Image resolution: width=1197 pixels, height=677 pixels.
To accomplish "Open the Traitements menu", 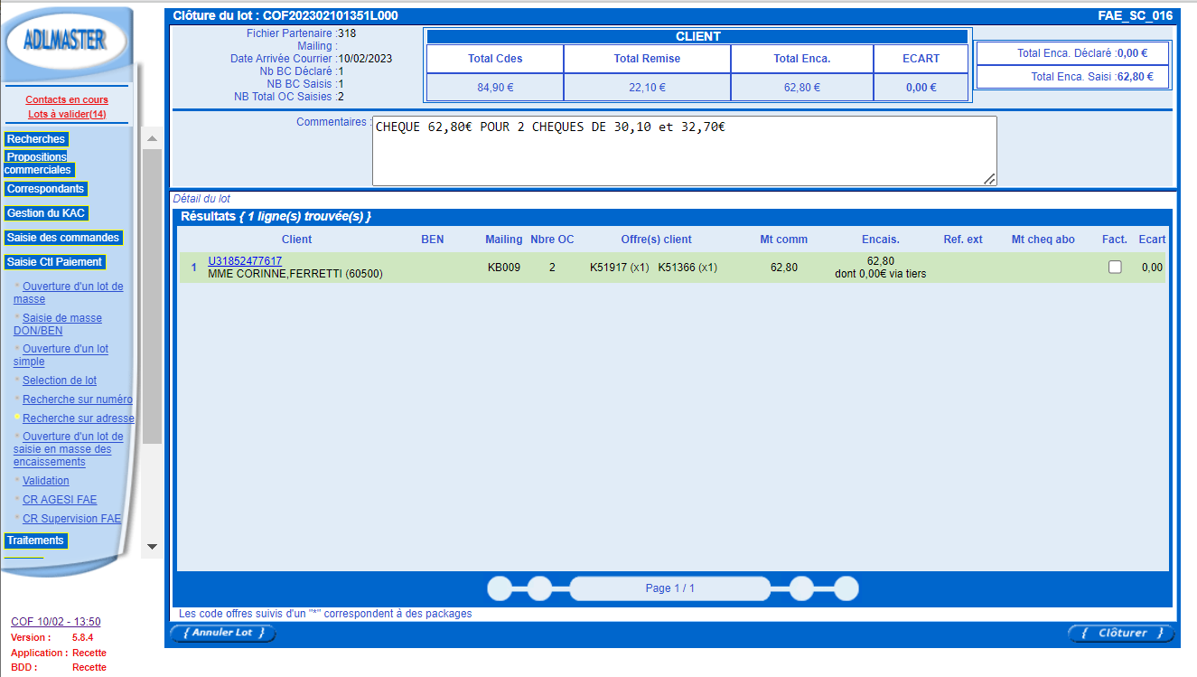I will pyautogui.click(x=35, y=541).
